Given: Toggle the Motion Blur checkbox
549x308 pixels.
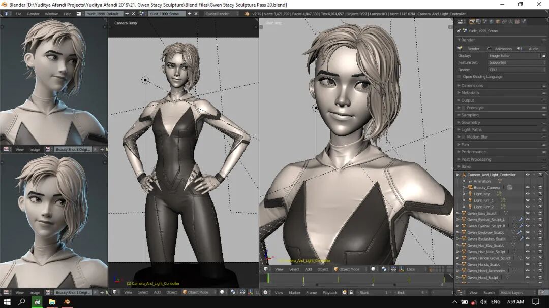Looking at the screenshot, I should point(464,137).
